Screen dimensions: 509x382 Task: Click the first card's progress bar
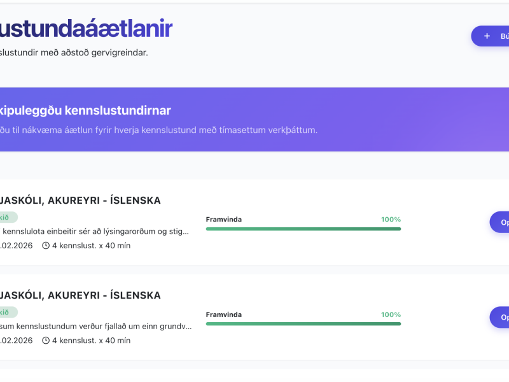click(303, 229)
